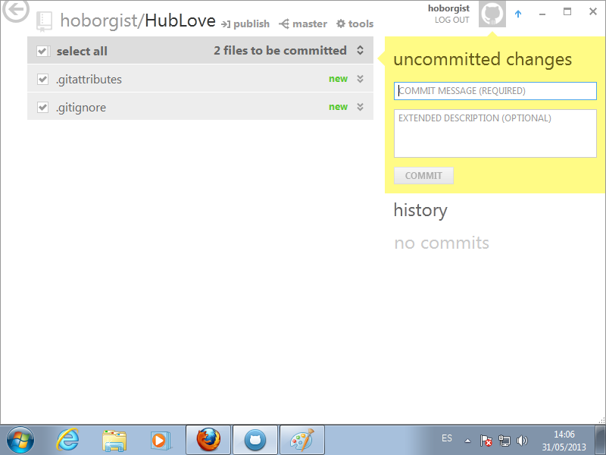Screen dimensions: 606x455
Task: Click the 'no commits' text
Action: pyautogui.click(x=442, y=243)
